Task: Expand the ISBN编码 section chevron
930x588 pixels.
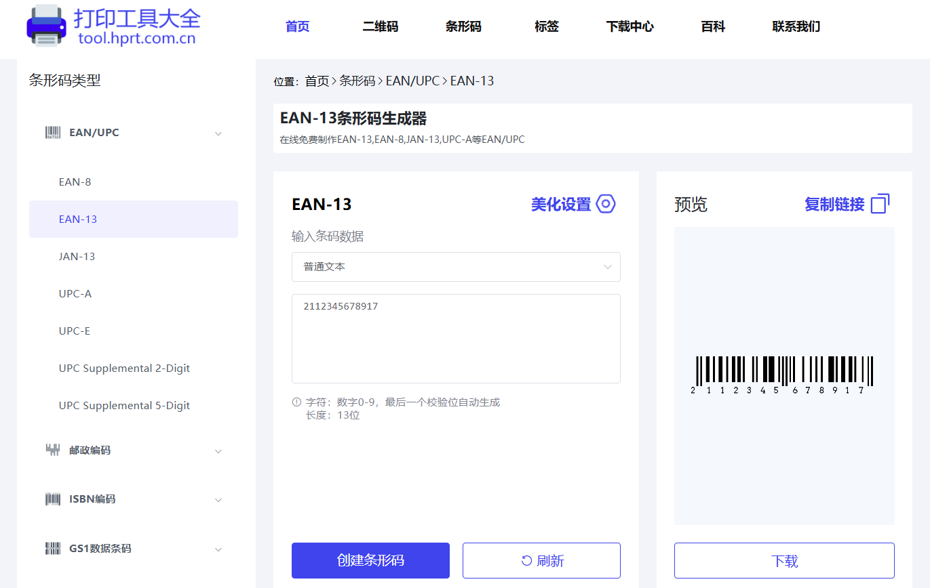Action: (218, 501)
